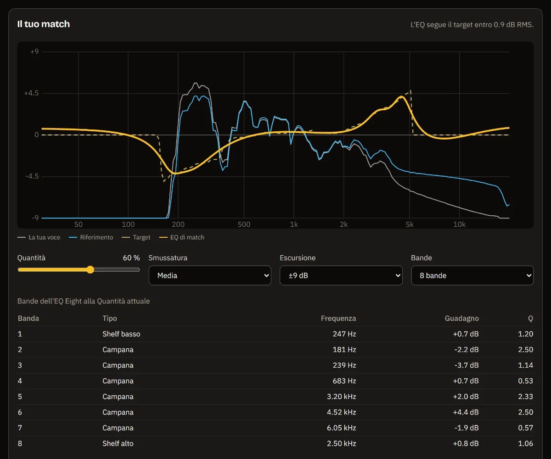Screen dimensions: 551x459
Task: Click the '-3.7 dB' gain cell
Action: (x=466, y=365)
